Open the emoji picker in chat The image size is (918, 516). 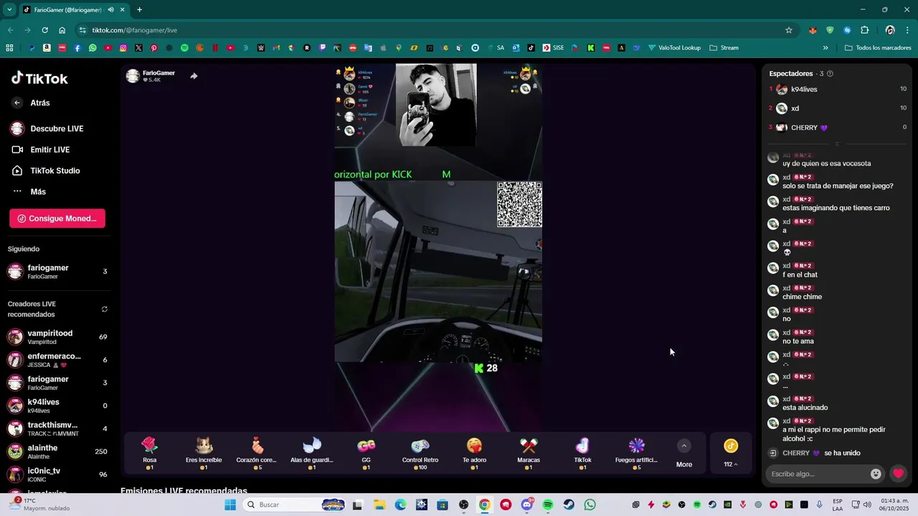tap(876, 474)
